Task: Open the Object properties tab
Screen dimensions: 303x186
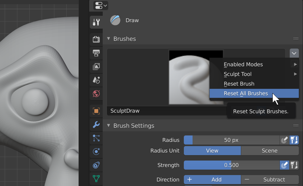Action: pyautogui.click(x=96, y=111)
